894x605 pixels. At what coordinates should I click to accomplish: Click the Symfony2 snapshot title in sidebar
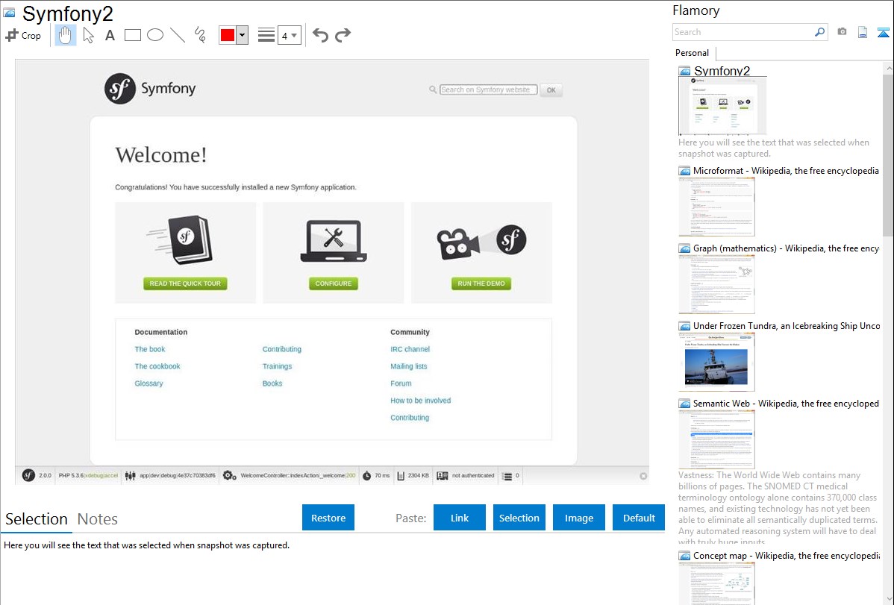pyautogui.click(x=722, y=71)
